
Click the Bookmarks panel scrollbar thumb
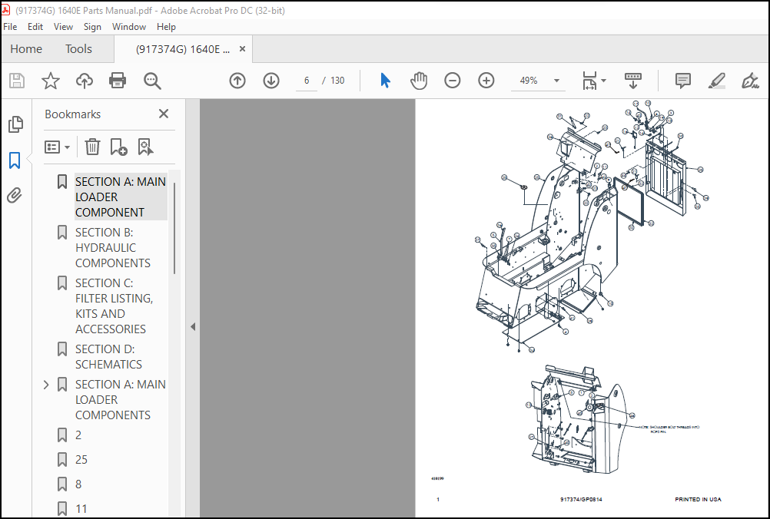174,228
